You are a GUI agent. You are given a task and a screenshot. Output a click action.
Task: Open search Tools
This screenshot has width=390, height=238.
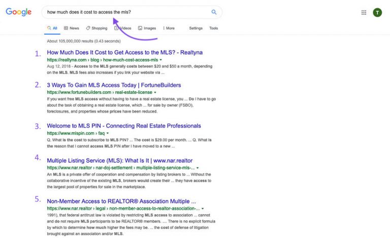click(x=213, y=28)
